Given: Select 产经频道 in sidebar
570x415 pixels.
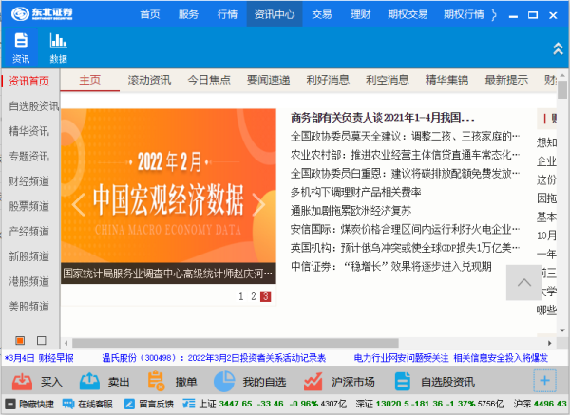Looking at the screenshot, I should point(29,232).
